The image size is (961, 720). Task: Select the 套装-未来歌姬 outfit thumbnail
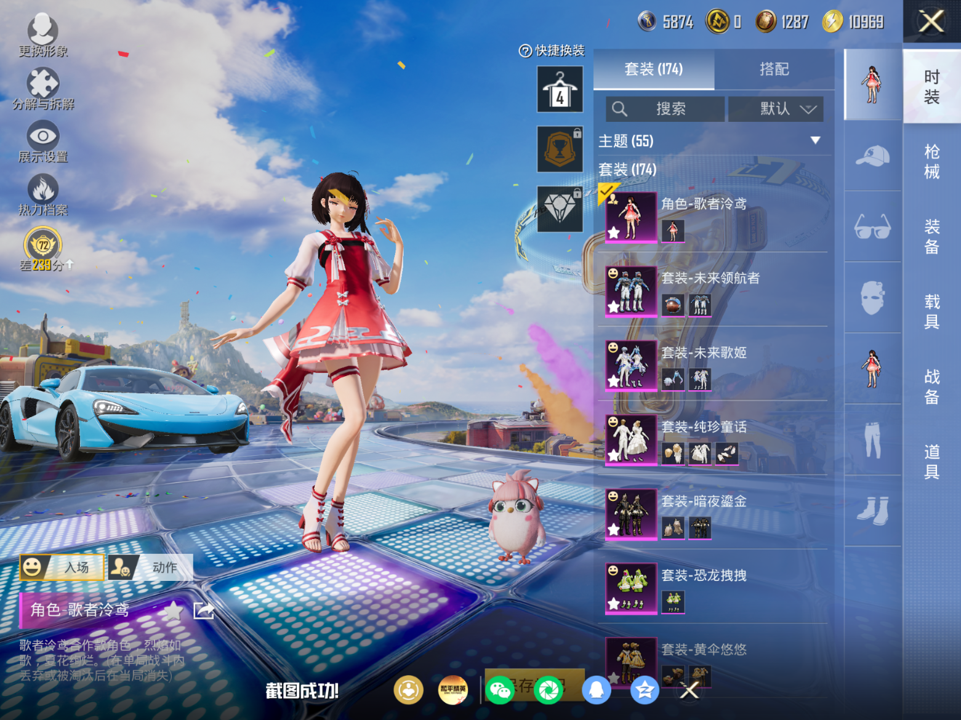630,366
